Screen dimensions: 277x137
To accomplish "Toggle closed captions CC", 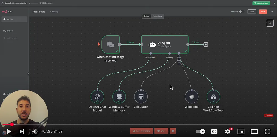I will (214, 131).
